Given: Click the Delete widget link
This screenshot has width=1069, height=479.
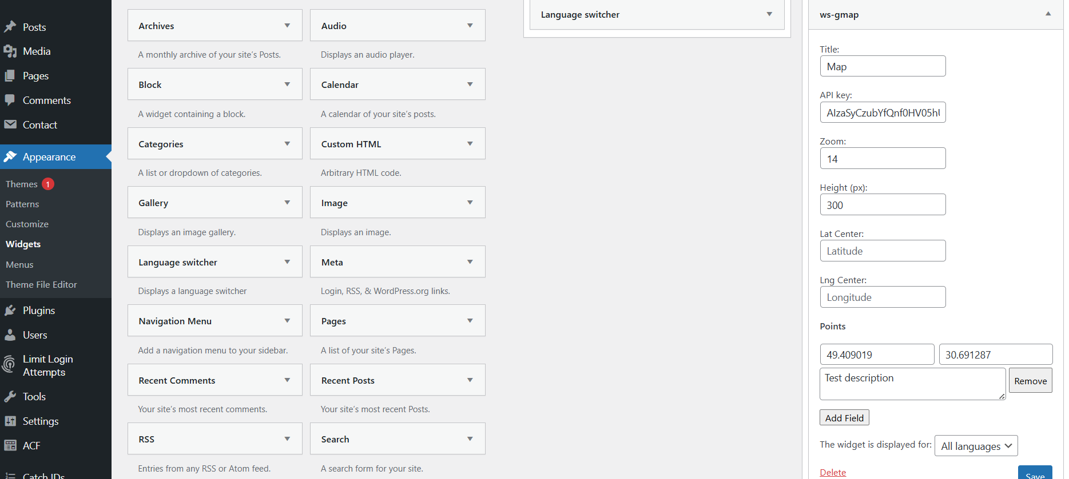Looking at the screenshot, I should [833, 473].
